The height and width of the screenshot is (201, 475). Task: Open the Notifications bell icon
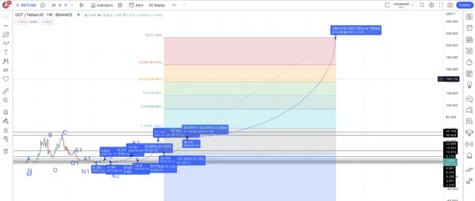click(469, 155)
